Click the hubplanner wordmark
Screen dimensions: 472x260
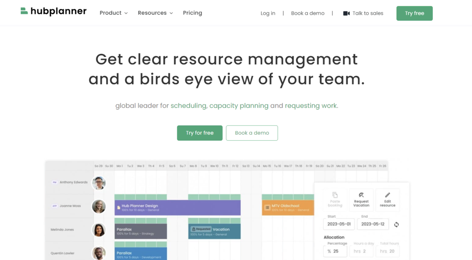[59, 12]
